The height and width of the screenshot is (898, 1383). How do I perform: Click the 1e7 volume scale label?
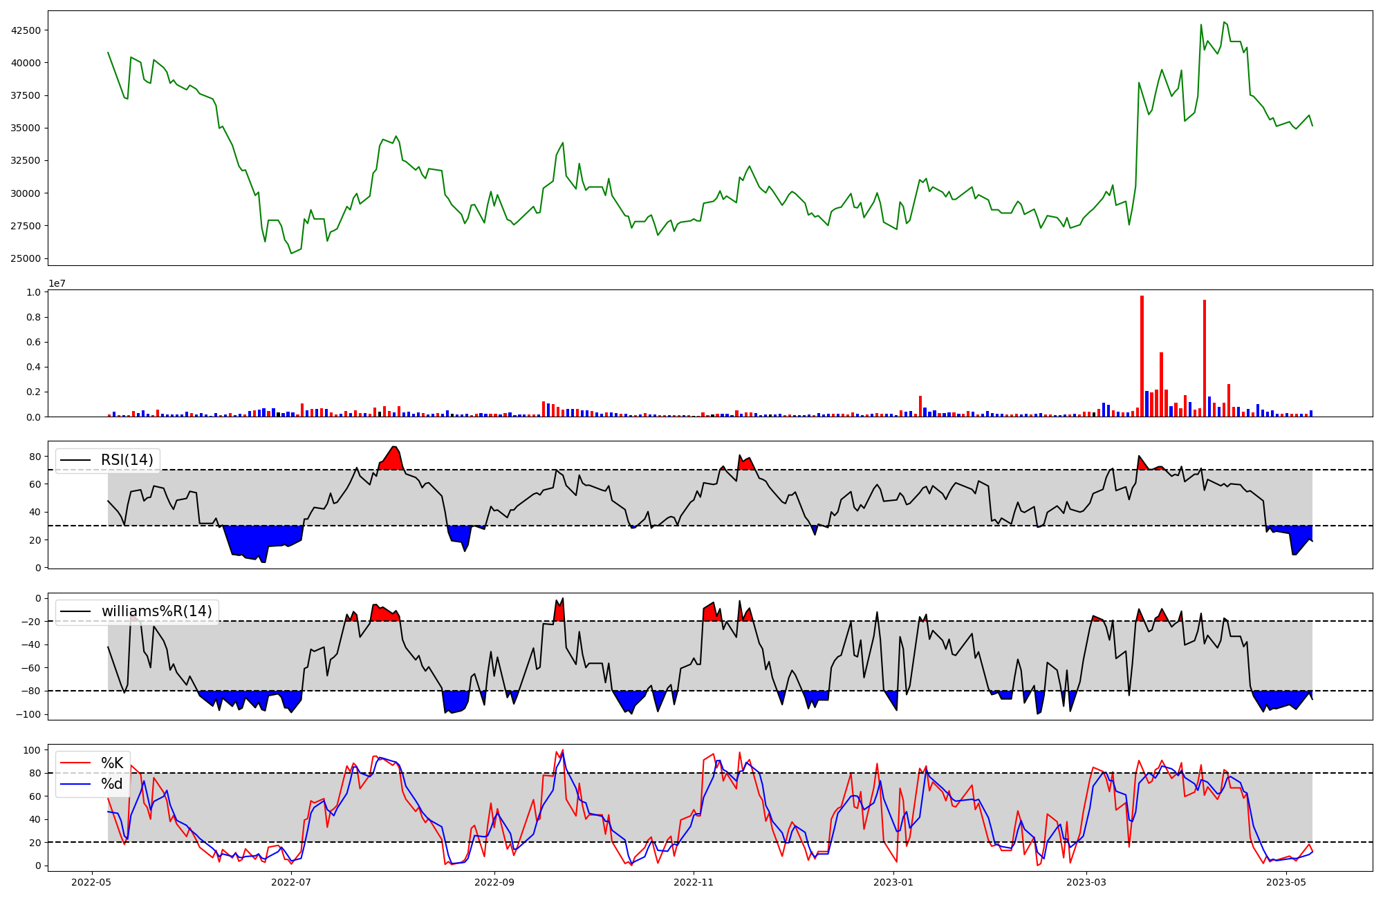coord(57,283)
